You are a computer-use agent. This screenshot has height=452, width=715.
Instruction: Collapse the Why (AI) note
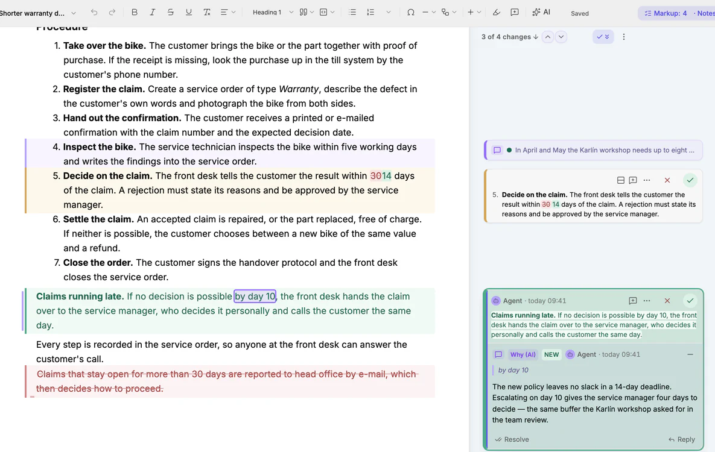click(x=690, y=354)
